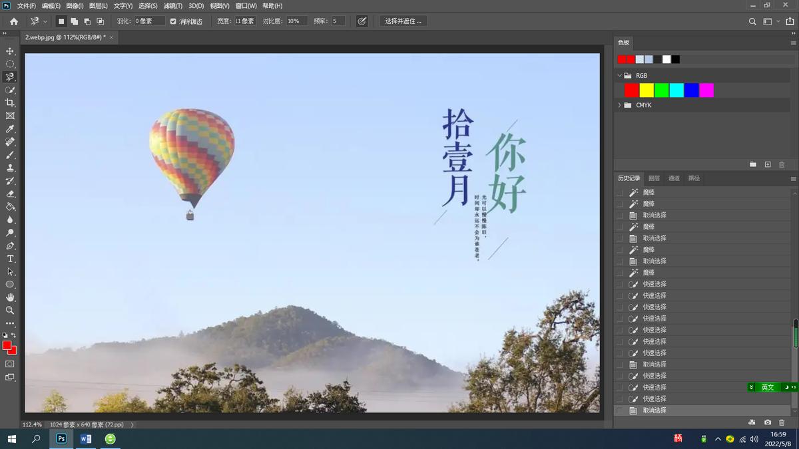Switch to the 路径 tab
The width and height of the screenshot is (799, 449).
(x=694, y=178)
